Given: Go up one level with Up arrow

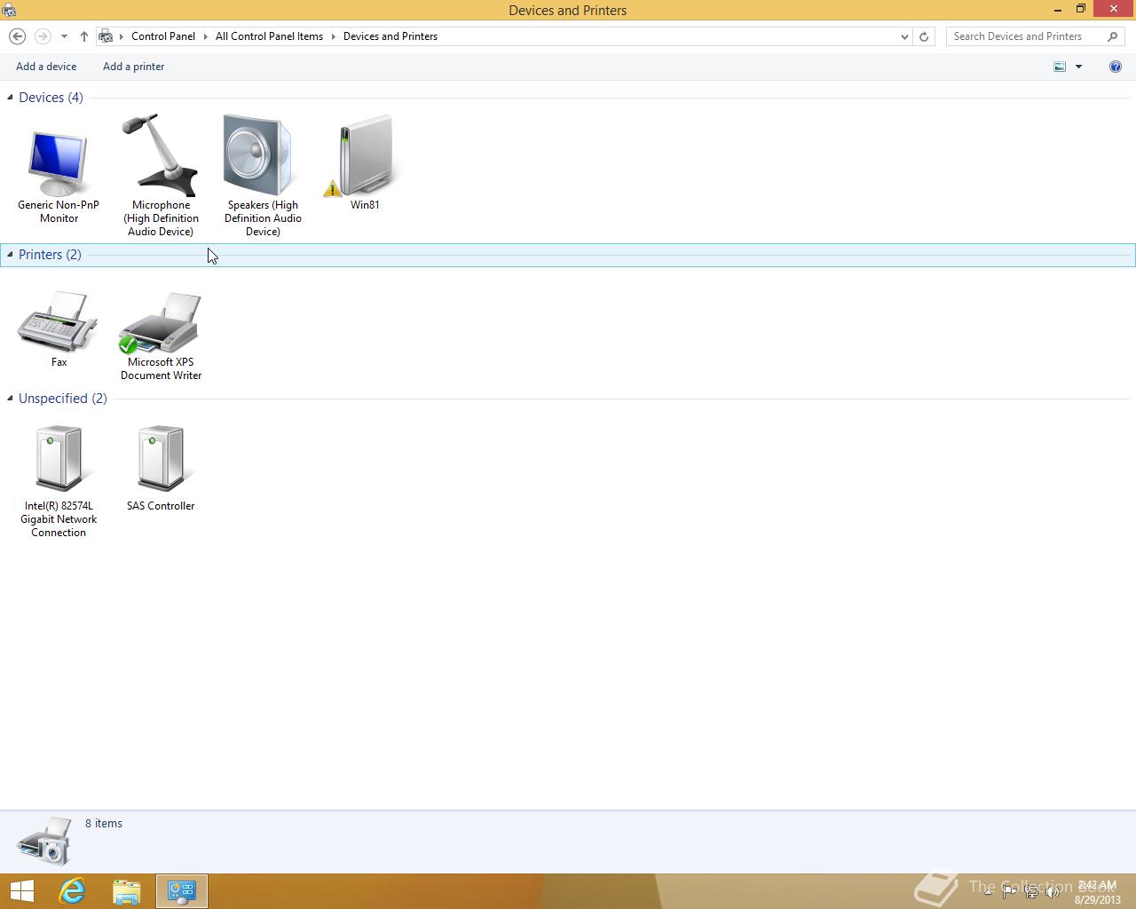Looking at the screenshot, I should [x=83, y=36].
